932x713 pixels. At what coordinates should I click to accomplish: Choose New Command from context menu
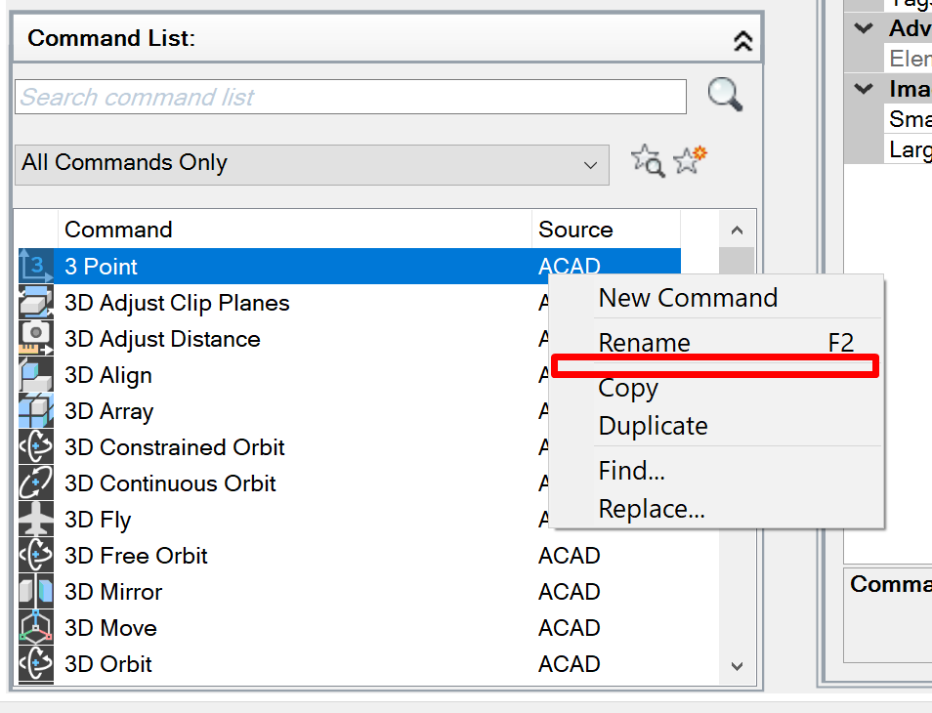click(688, 298)
